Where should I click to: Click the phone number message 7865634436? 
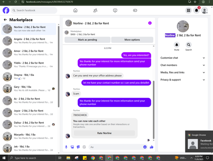pos(80,115)
